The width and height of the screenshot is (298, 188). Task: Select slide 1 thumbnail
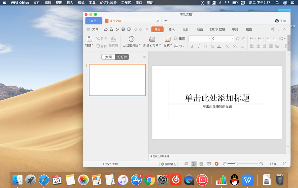117,80
